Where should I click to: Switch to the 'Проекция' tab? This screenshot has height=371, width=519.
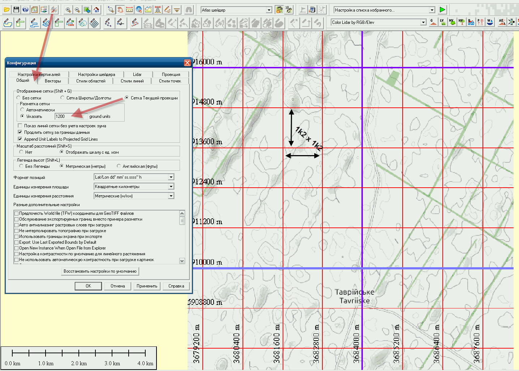[x=171, y=74]
